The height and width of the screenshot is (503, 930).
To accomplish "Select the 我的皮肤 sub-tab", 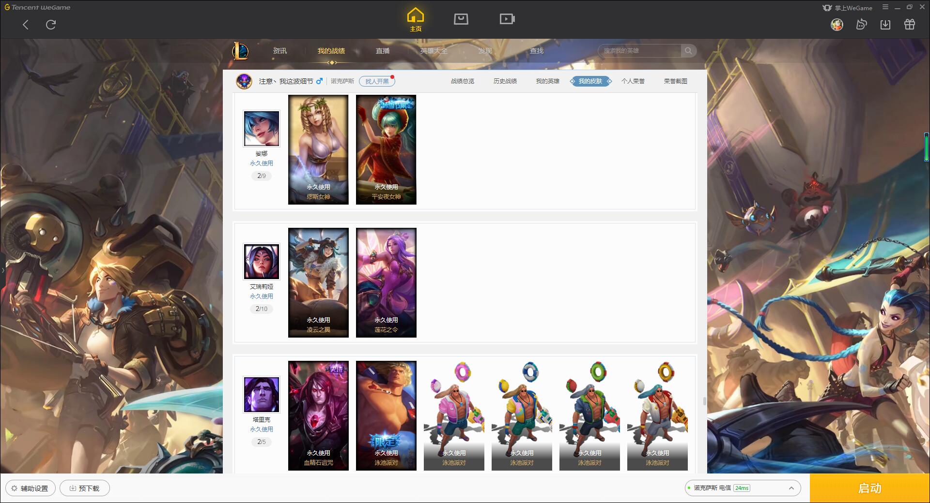I will [590, 81].
